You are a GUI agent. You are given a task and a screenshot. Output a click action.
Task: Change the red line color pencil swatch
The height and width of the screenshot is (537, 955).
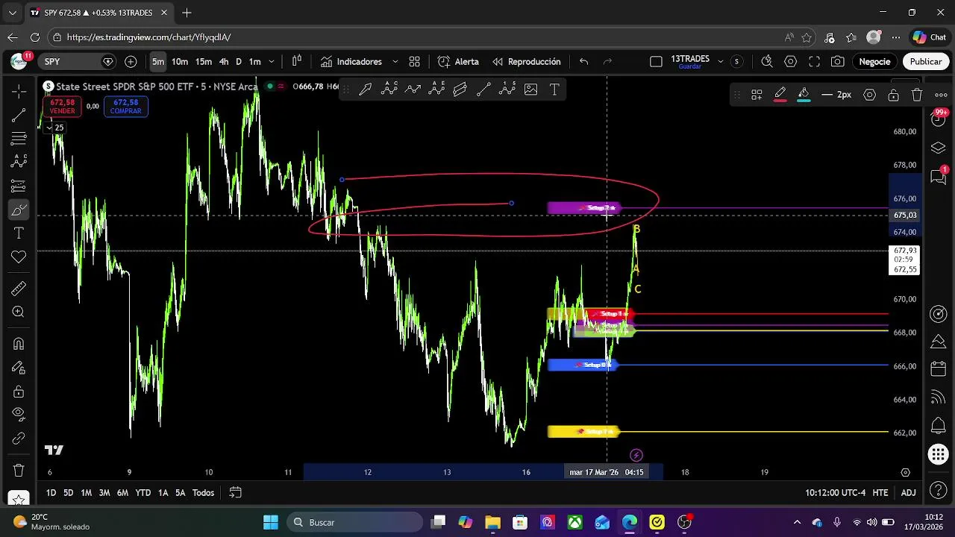point(780,95)
